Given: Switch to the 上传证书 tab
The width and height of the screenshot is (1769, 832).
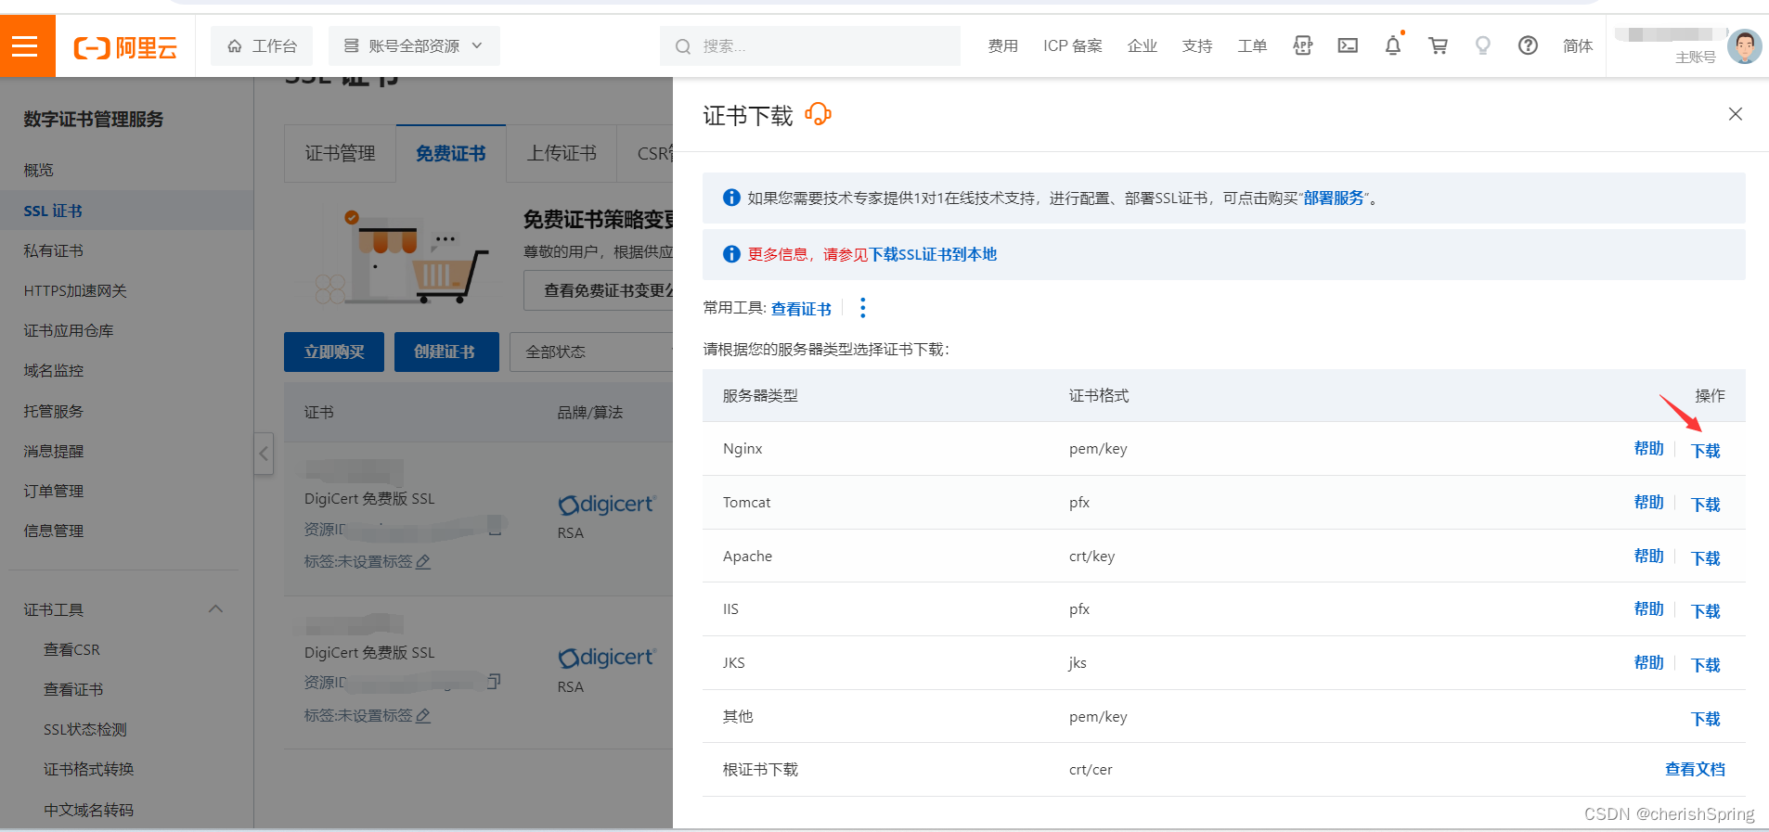Looking at the screenshot, I should [x=562, y=153].
